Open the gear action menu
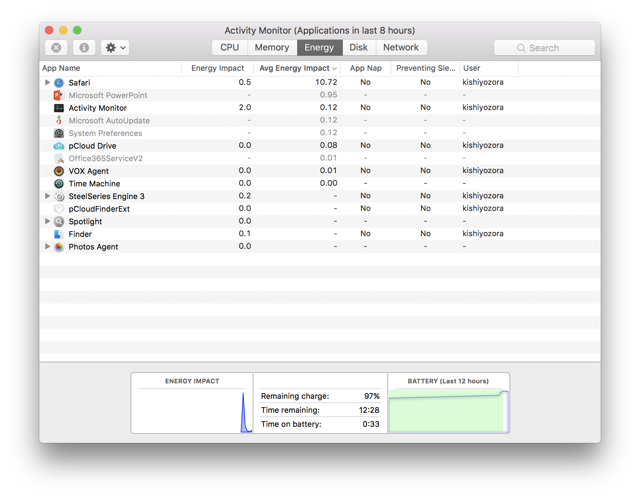The height and width of the screenshot is (499, 640). coord(115,48)
